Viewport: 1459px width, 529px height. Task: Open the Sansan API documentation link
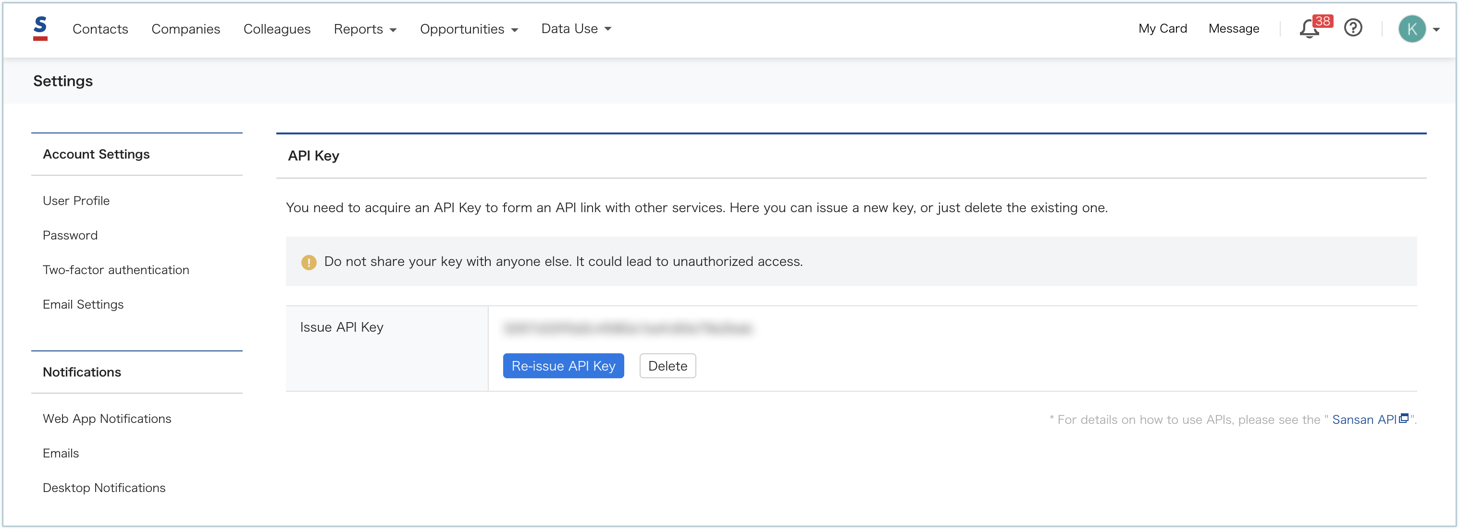coord(1363,420)
